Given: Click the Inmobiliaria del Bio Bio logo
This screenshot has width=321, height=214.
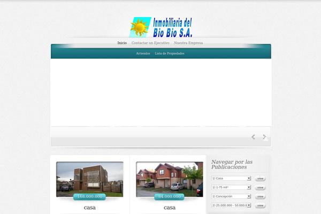Looking at the screenshot, I should pos(160,27).
